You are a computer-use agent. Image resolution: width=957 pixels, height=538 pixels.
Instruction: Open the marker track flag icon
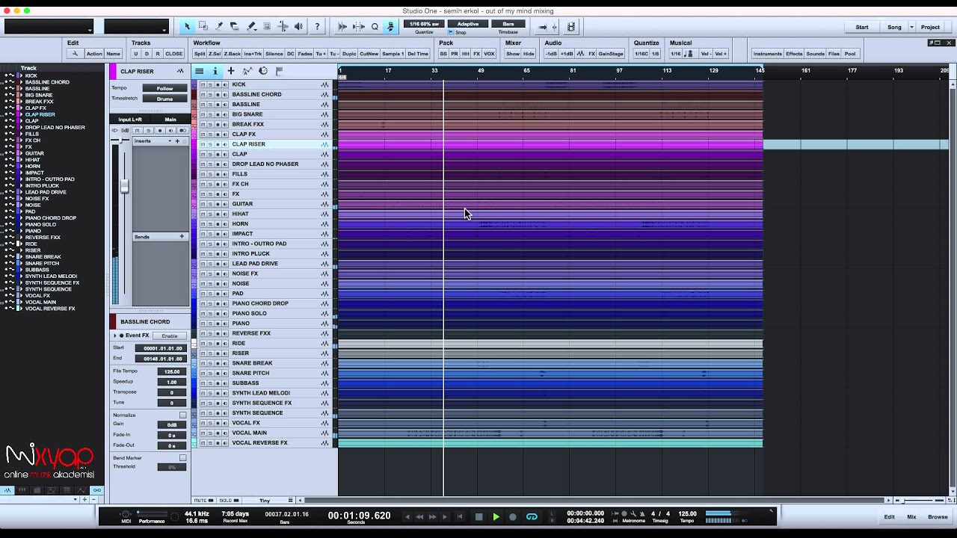click(x=279, y=71)
